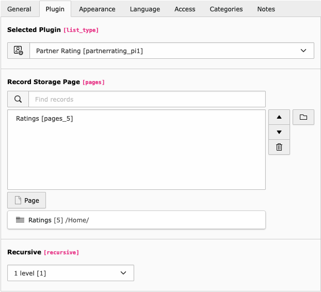The height and width of the screenshot is (292, 321).
Task: Move selected record up with arrow
Action: pos(279,117)
